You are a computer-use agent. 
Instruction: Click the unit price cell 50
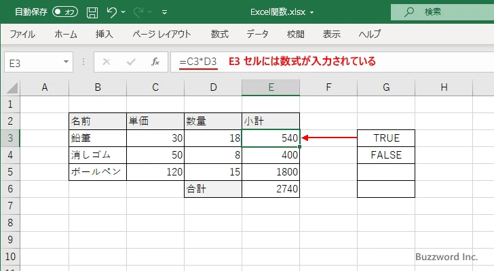point(155,155)
